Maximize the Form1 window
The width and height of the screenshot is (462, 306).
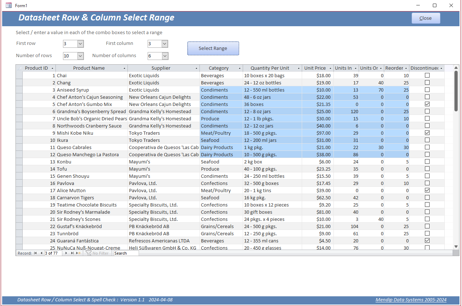point(435,5)
